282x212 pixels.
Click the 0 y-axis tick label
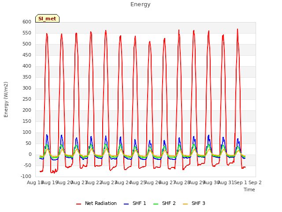pyautogui.click(x=30, y=154)
